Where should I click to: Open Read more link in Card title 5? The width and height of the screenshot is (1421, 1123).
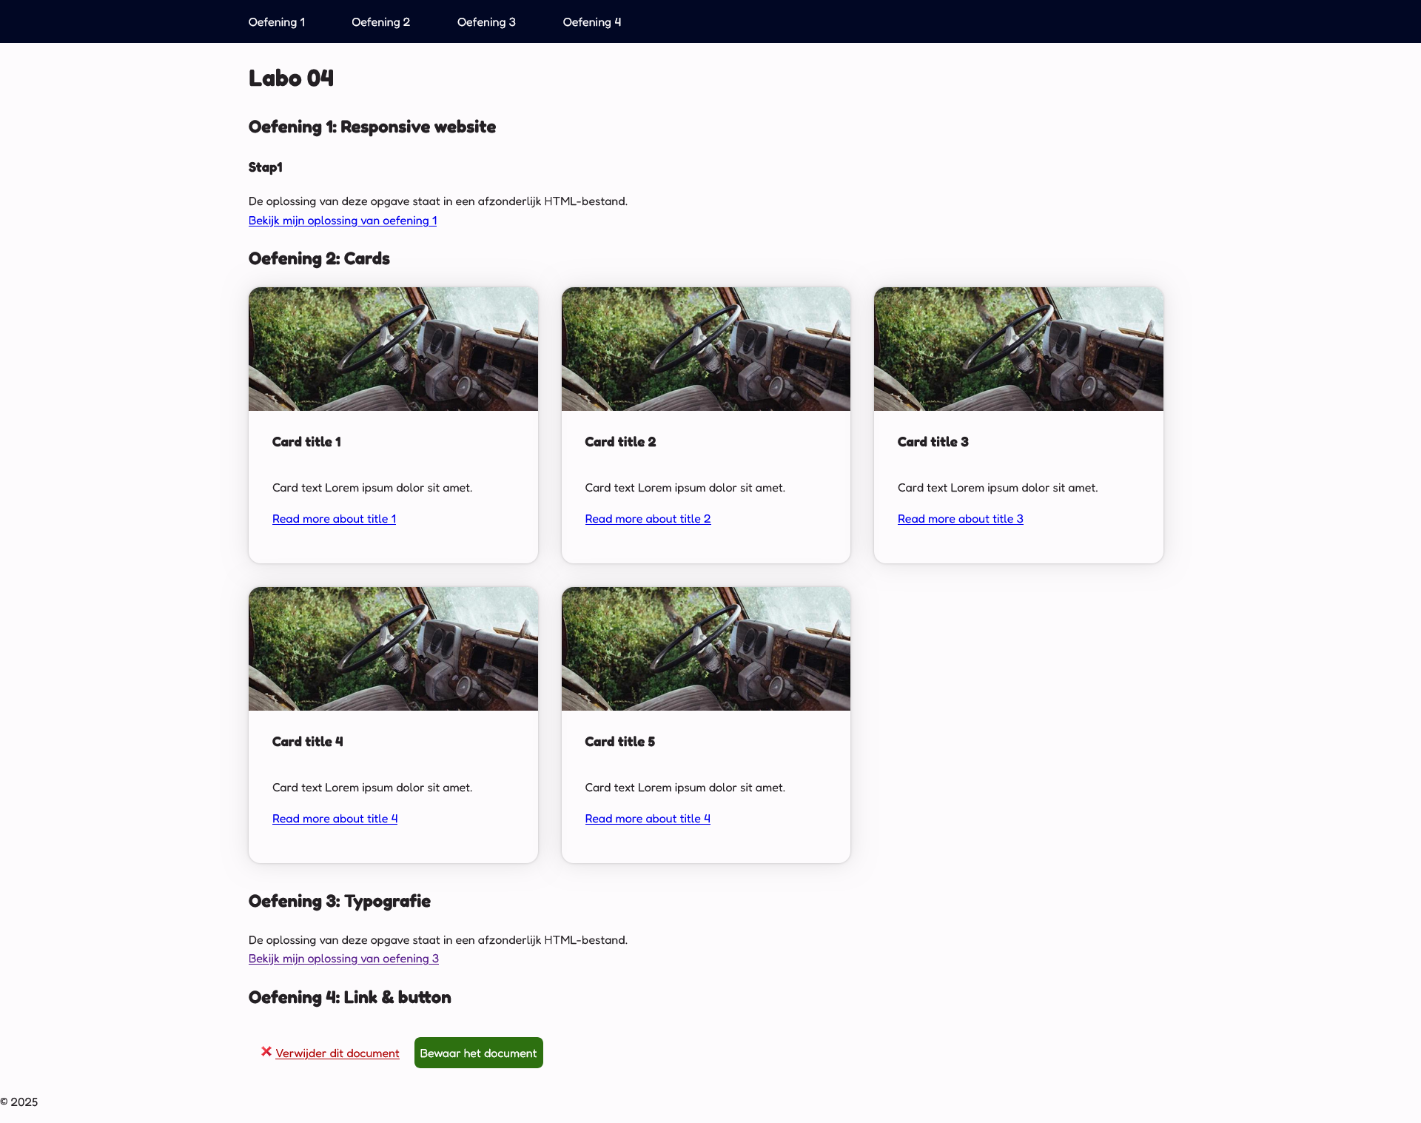pos(648,819)
